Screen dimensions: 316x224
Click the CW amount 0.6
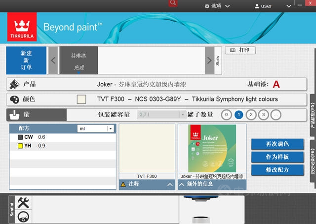click(x=41, y=137)
